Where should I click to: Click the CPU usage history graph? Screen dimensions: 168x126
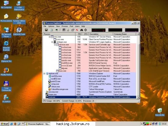pos(99,30)
